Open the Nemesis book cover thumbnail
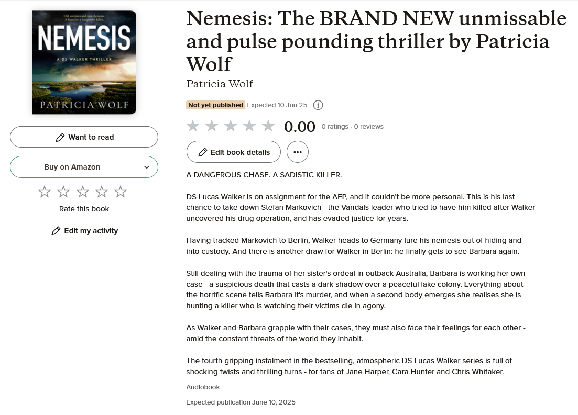This screenshot has width=578, height=415. tap(84, 62)
